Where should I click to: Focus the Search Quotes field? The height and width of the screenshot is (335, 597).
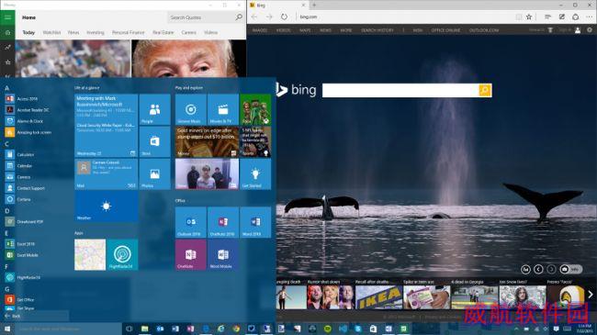click(x=201, y=17)
